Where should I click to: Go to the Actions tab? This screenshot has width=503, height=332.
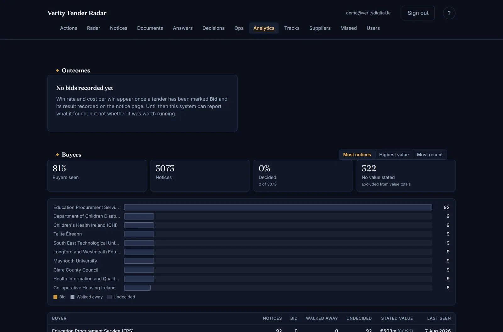click(69, 28)
